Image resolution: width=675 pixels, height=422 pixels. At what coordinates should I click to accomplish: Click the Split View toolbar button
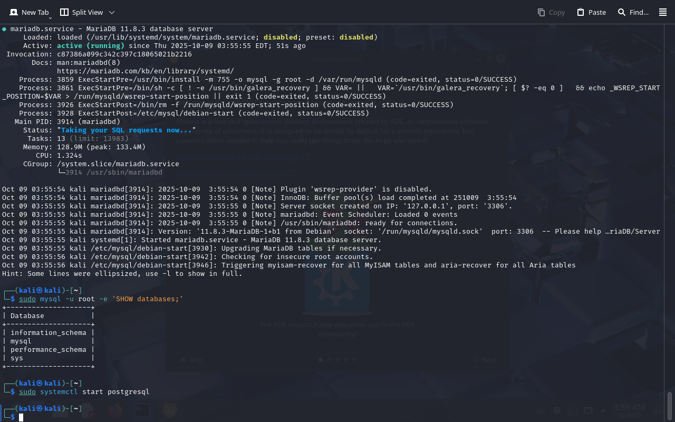(81, 12)
